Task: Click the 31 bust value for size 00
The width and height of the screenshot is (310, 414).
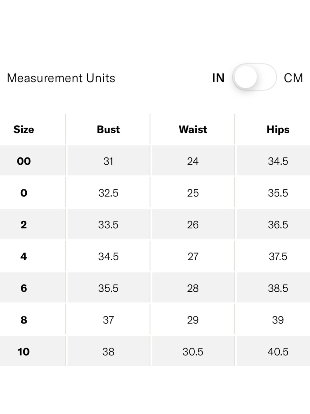Action: click(108, 161)
